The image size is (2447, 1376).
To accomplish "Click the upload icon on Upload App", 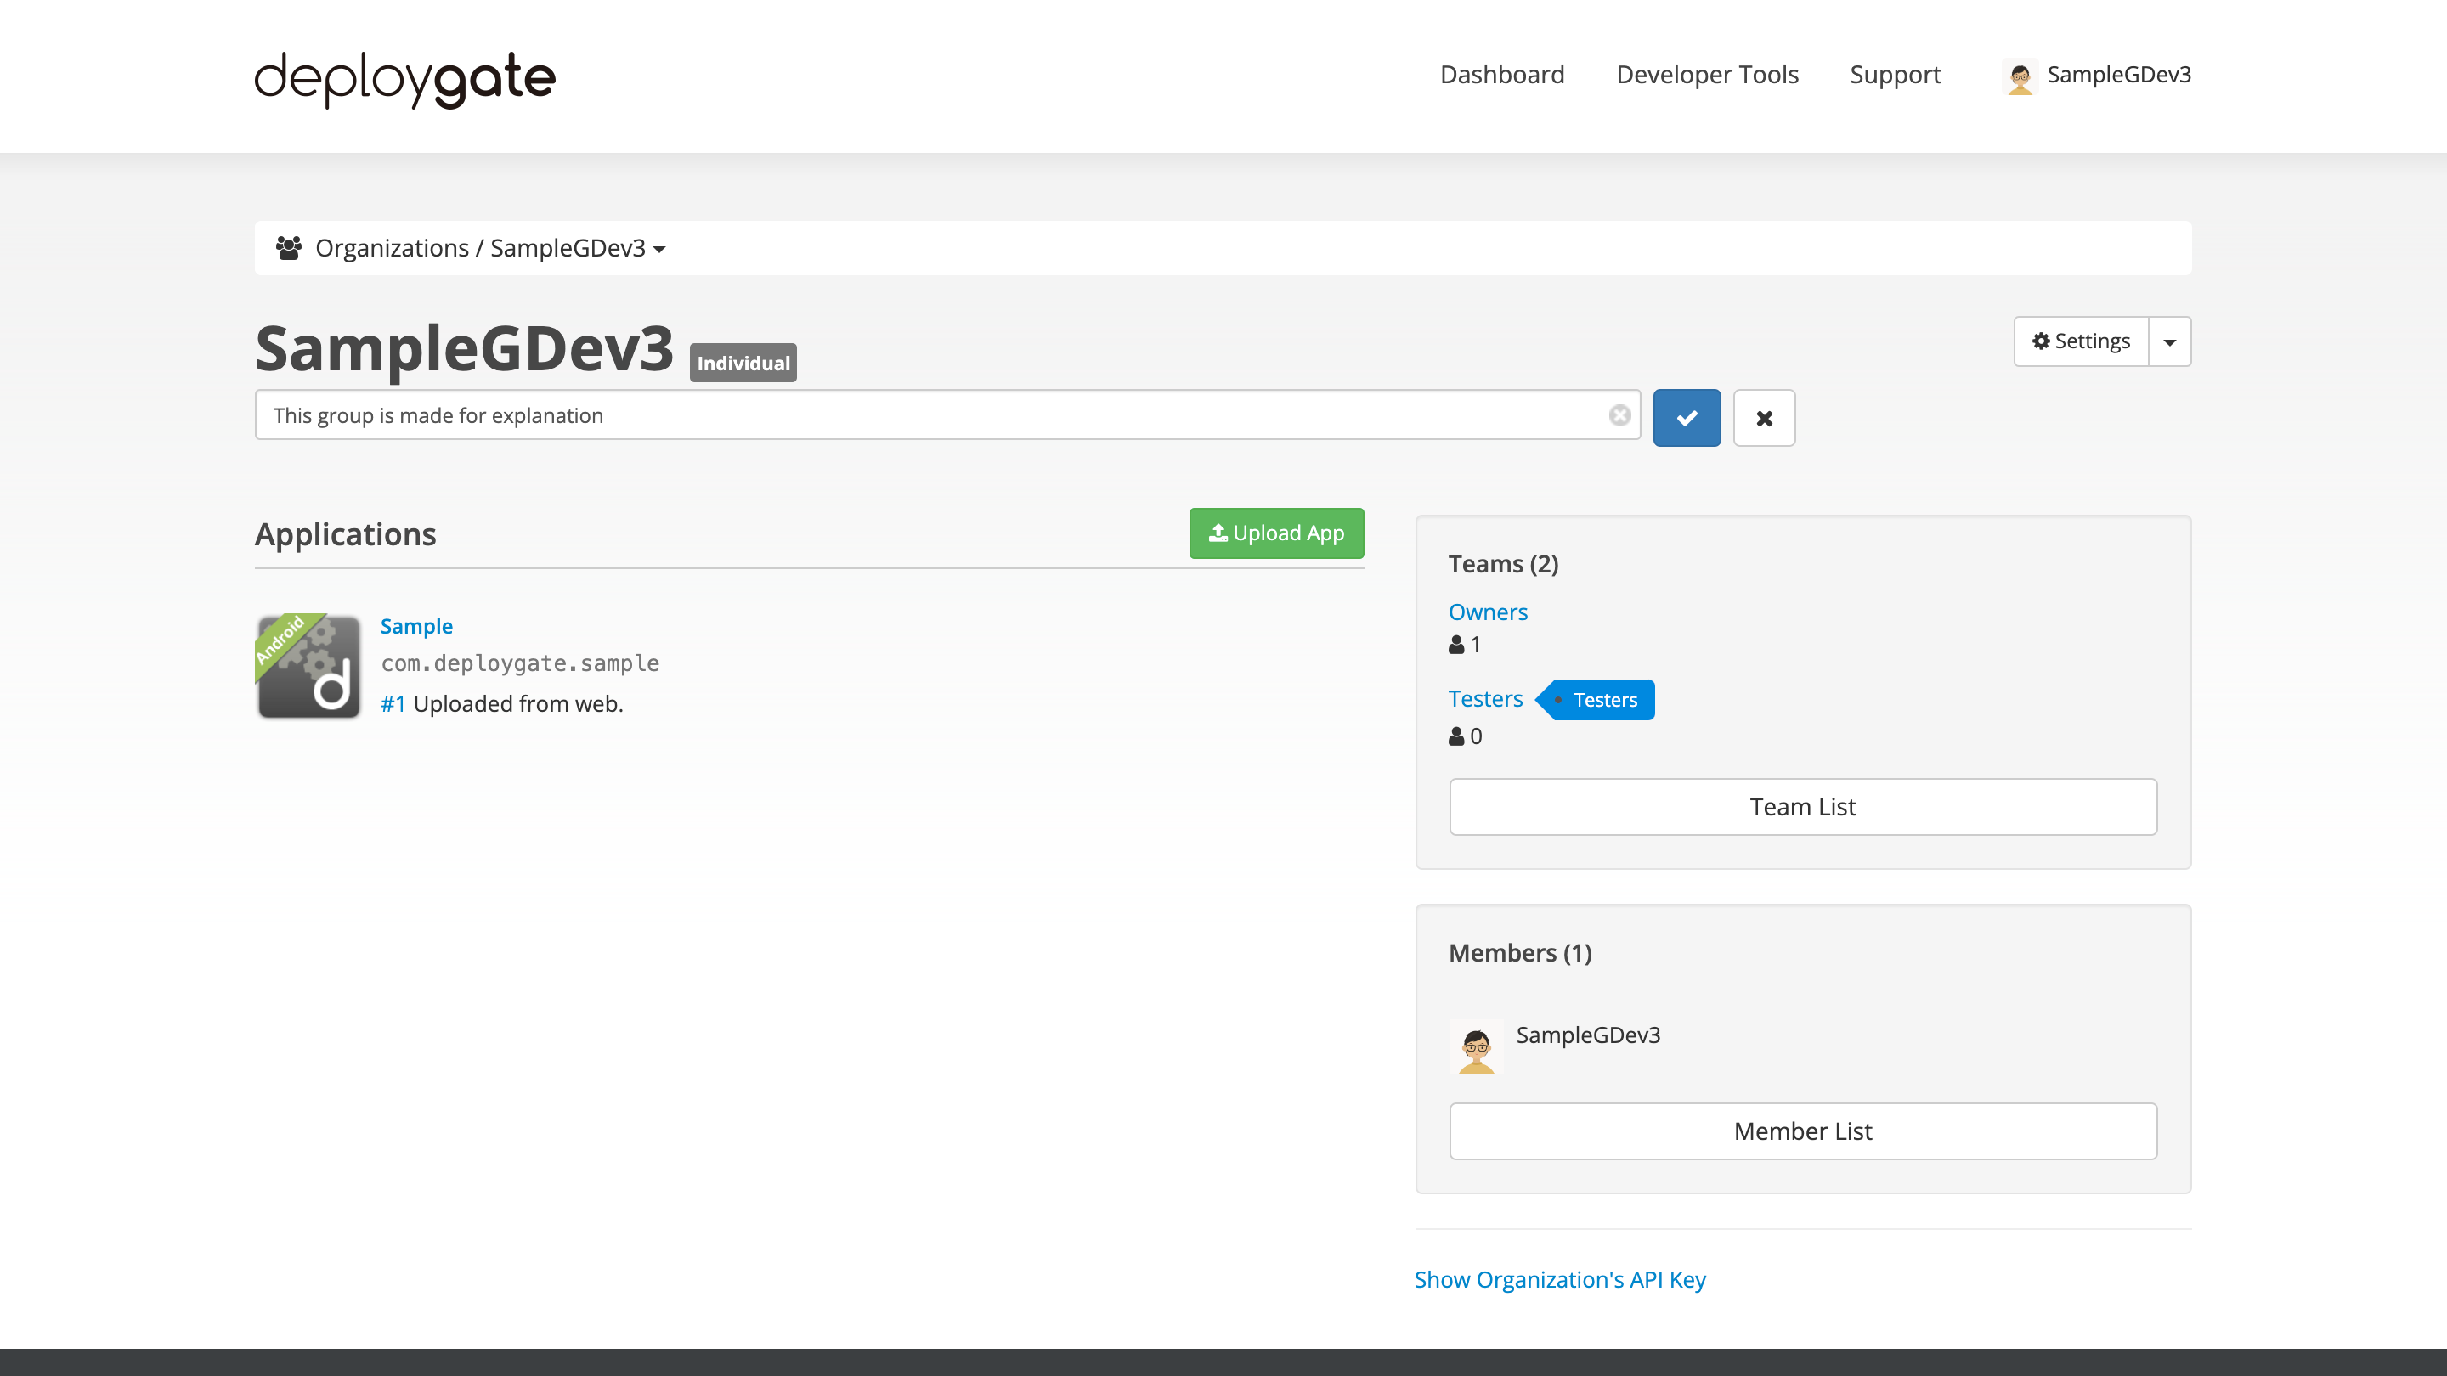I will click(1218, 533).
